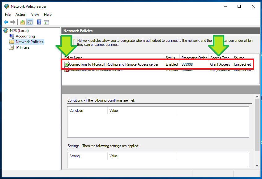Click the green-check policy icon for Routing and Remote Access

coord(66,64)
